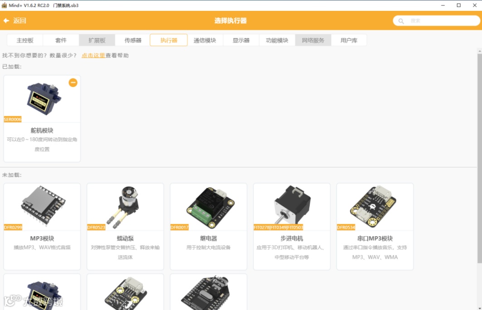Click 步进电机 description text
482x310 pixels.
click(292, 252)
